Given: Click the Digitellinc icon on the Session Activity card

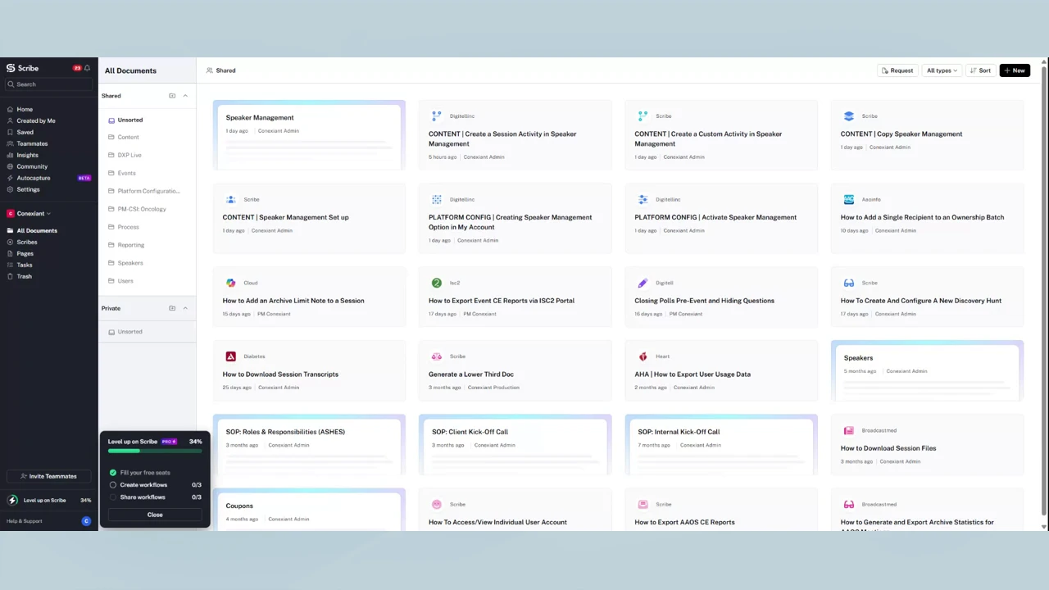Looking at the screenshot, I should (x=436, y=116).
